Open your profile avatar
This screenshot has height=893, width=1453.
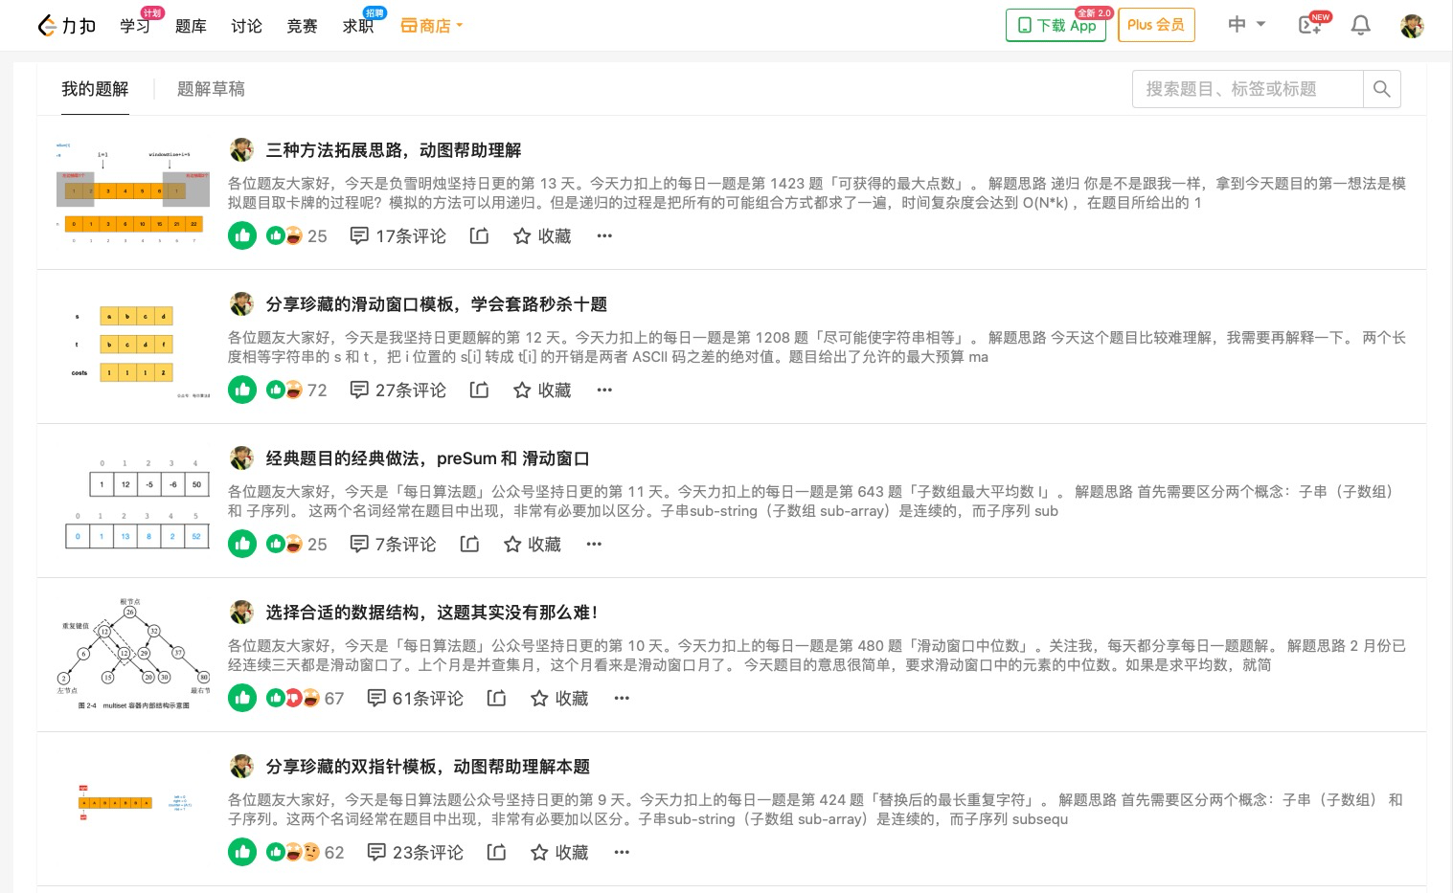coord(1412,26)
